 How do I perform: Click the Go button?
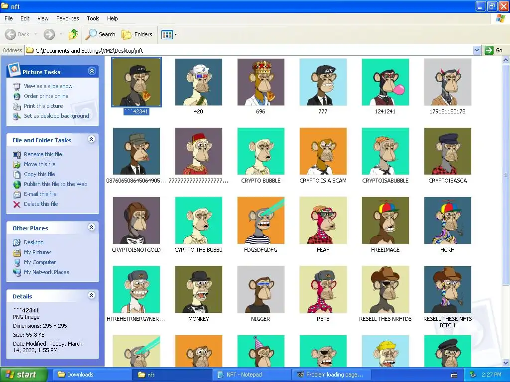pyautogui.click(x=494, y=50)
